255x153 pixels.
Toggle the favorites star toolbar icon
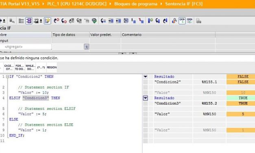click(47, 21)
